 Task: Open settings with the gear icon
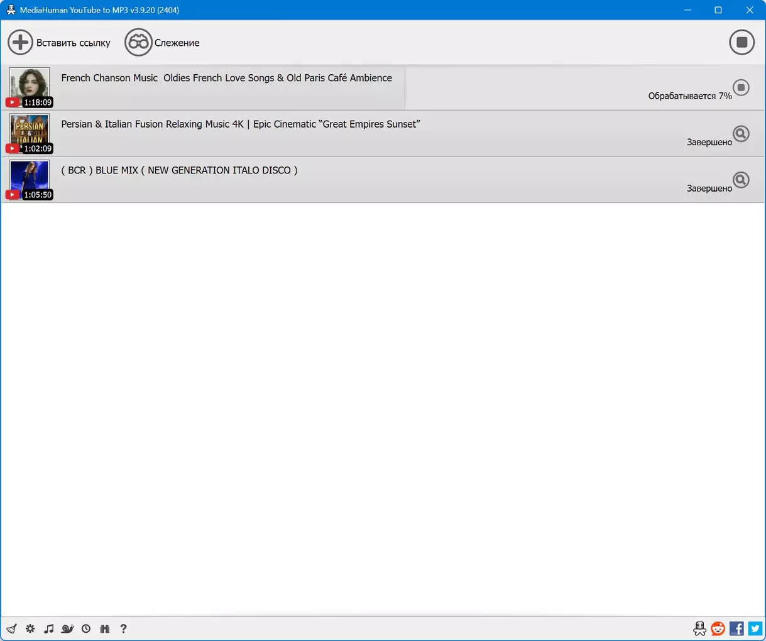tap(30, 628)
